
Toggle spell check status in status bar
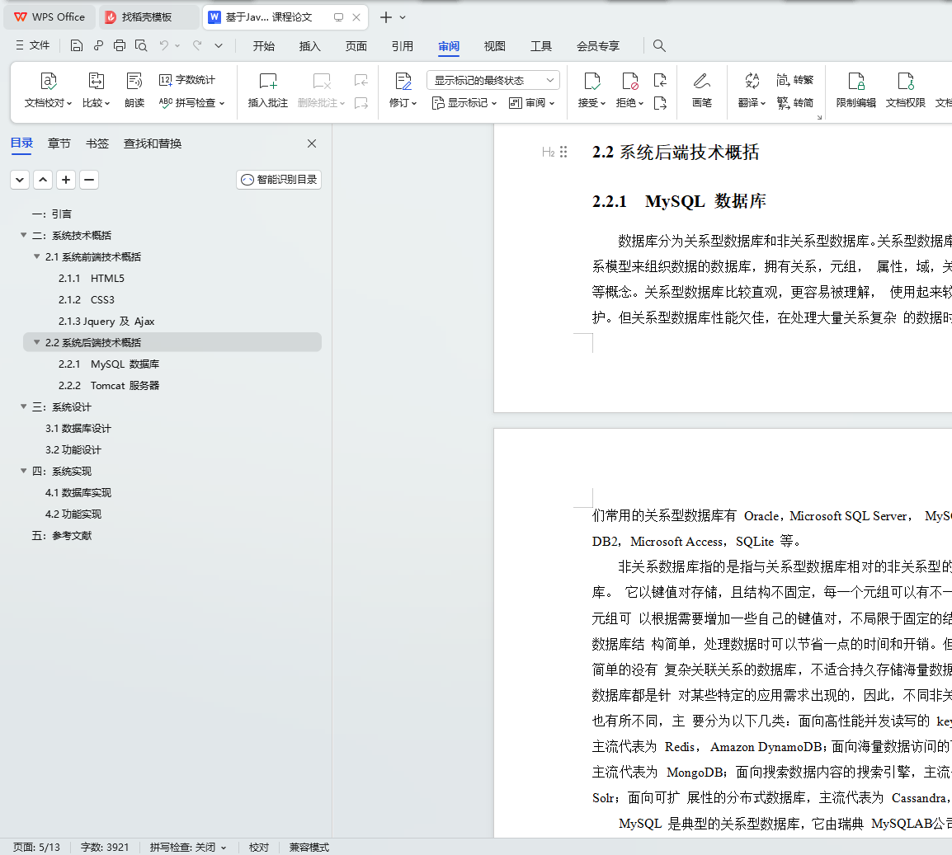(187, 848)
